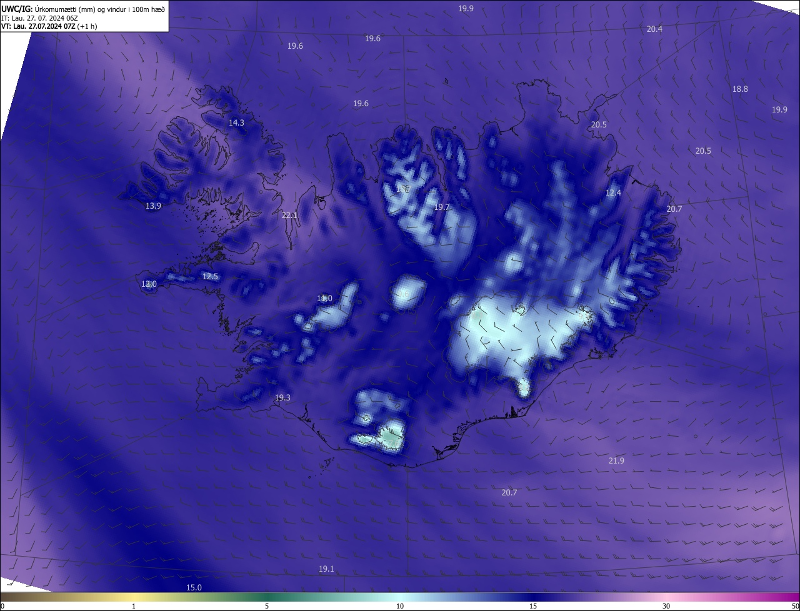Click the legend tick labeled 50
This screenshot has width=800, height=611.
795,606
